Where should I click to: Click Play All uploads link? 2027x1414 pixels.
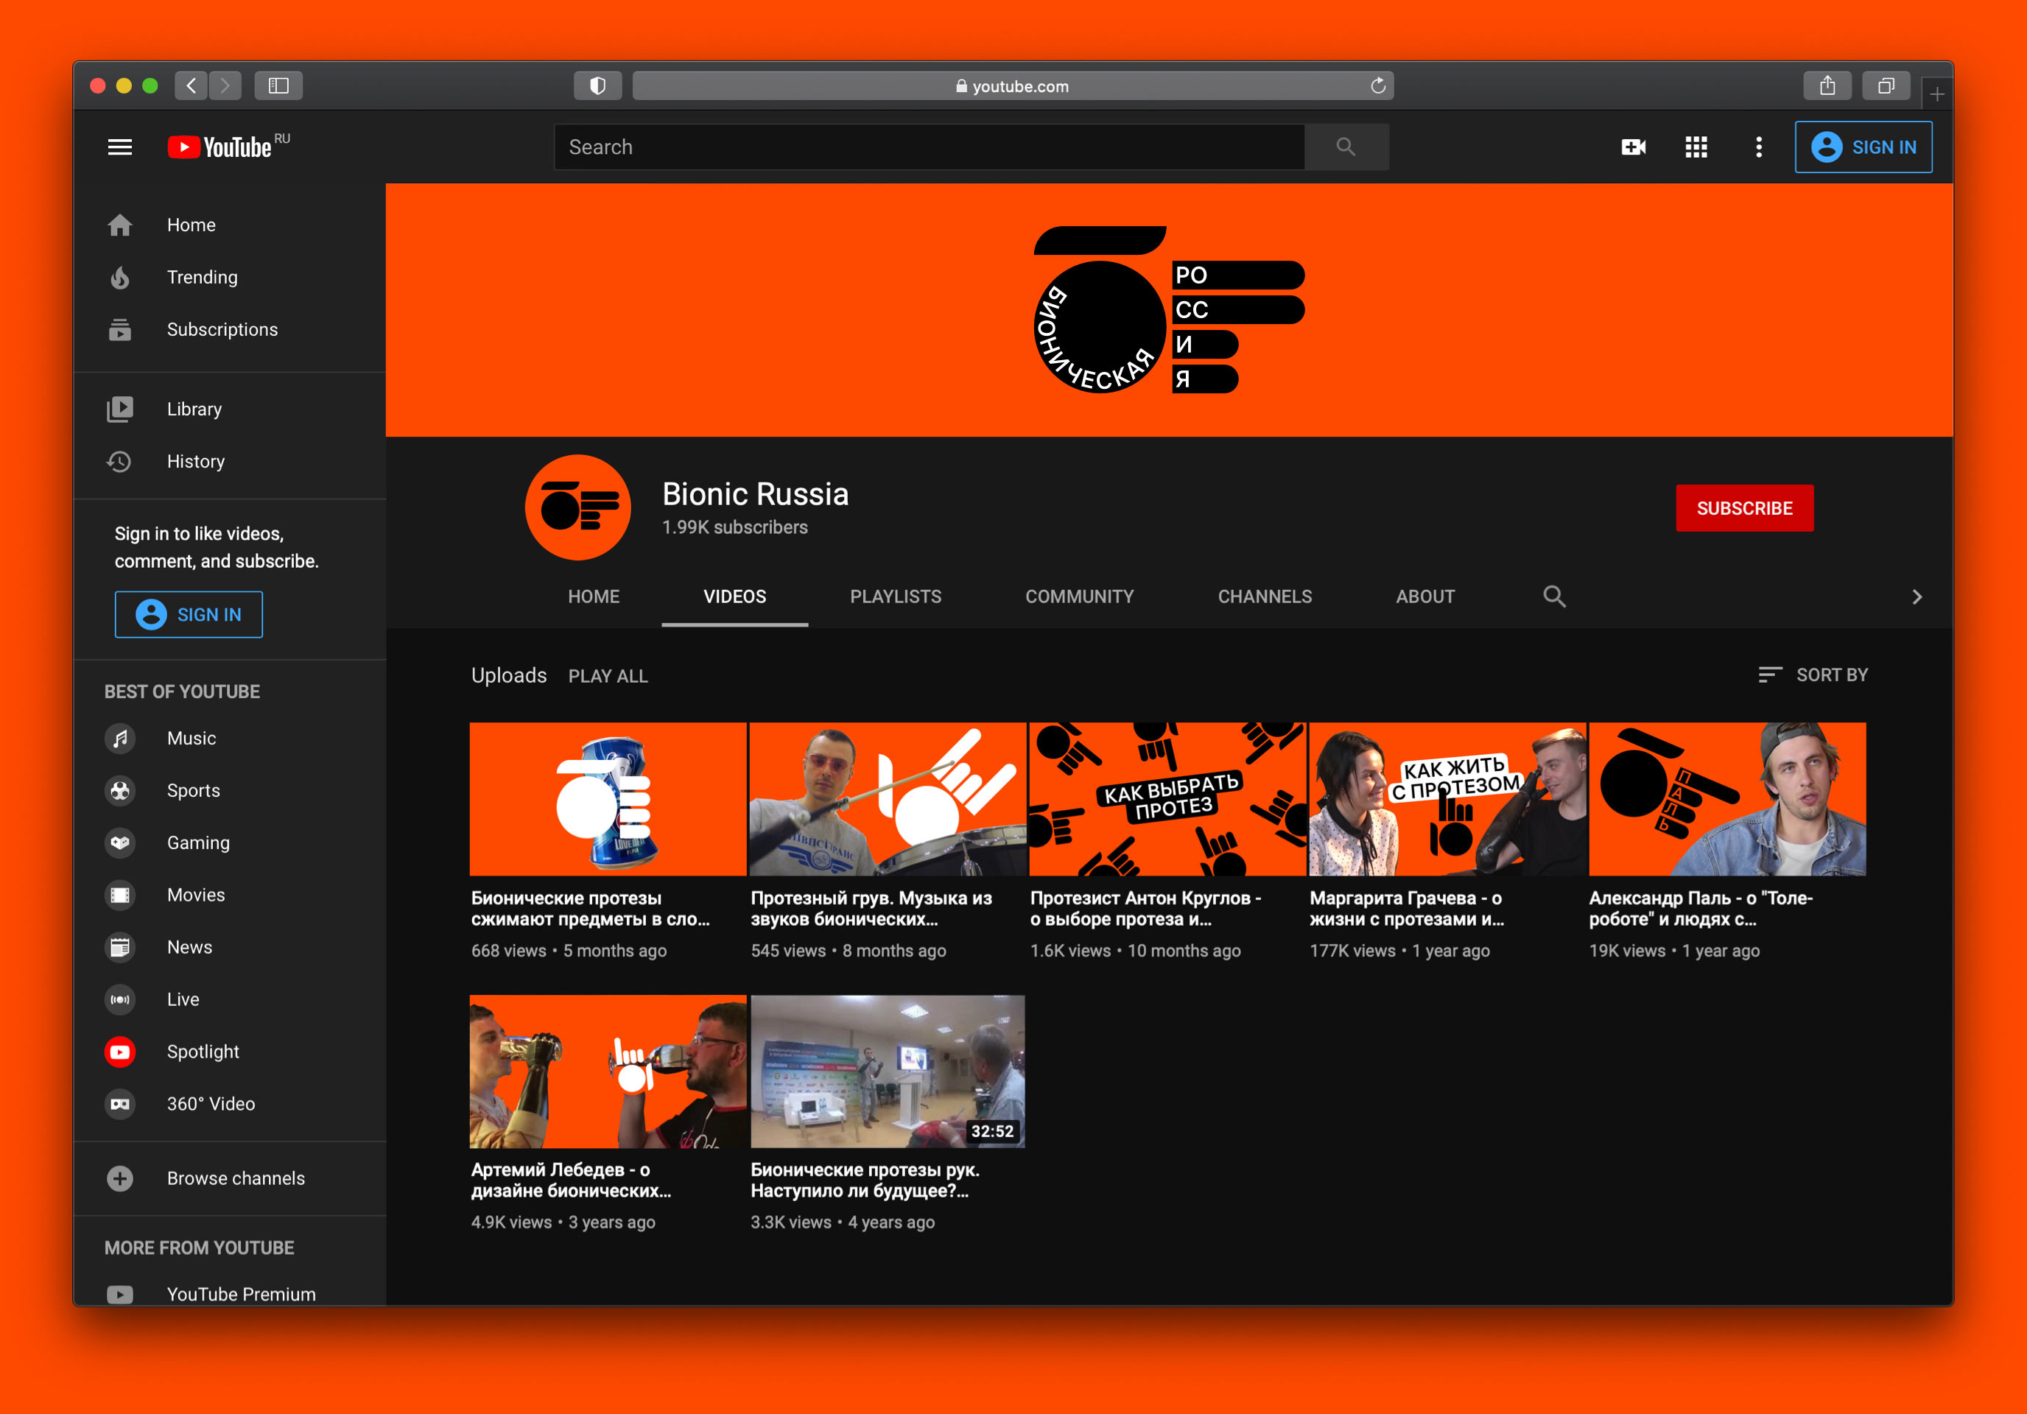click(608, 676)
